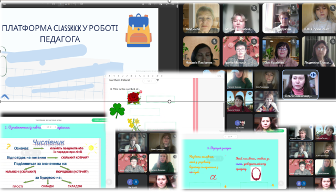The image size is (336, 192).
Task: Click the green Copy Assignment button
Action: click(x=99, y=120)
